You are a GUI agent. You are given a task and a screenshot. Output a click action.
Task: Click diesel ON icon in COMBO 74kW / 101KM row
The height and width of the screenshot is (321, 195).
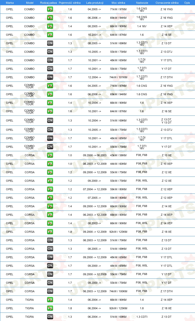click(x=50, y=77)
